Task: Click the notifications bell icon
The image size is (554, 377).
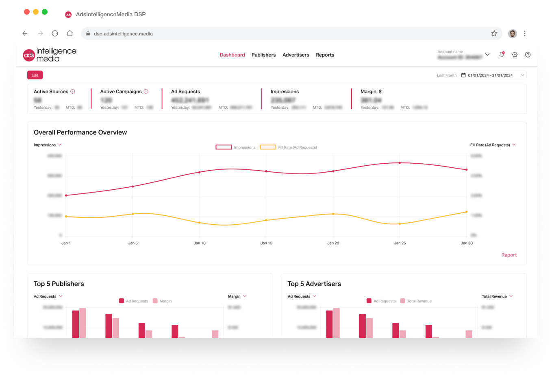Action: (x=502, y=55)
